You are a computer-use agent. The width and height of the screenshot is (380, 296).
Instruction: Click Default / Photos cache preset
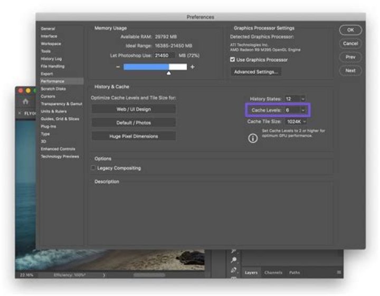click(x=134, y=122)
